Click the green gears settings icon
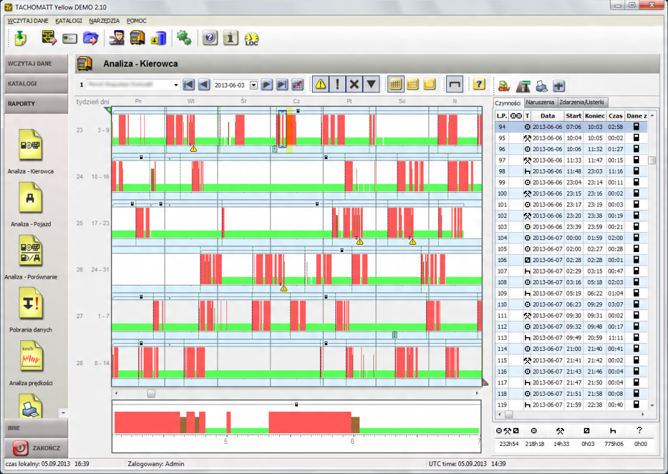 pos(184,38)
